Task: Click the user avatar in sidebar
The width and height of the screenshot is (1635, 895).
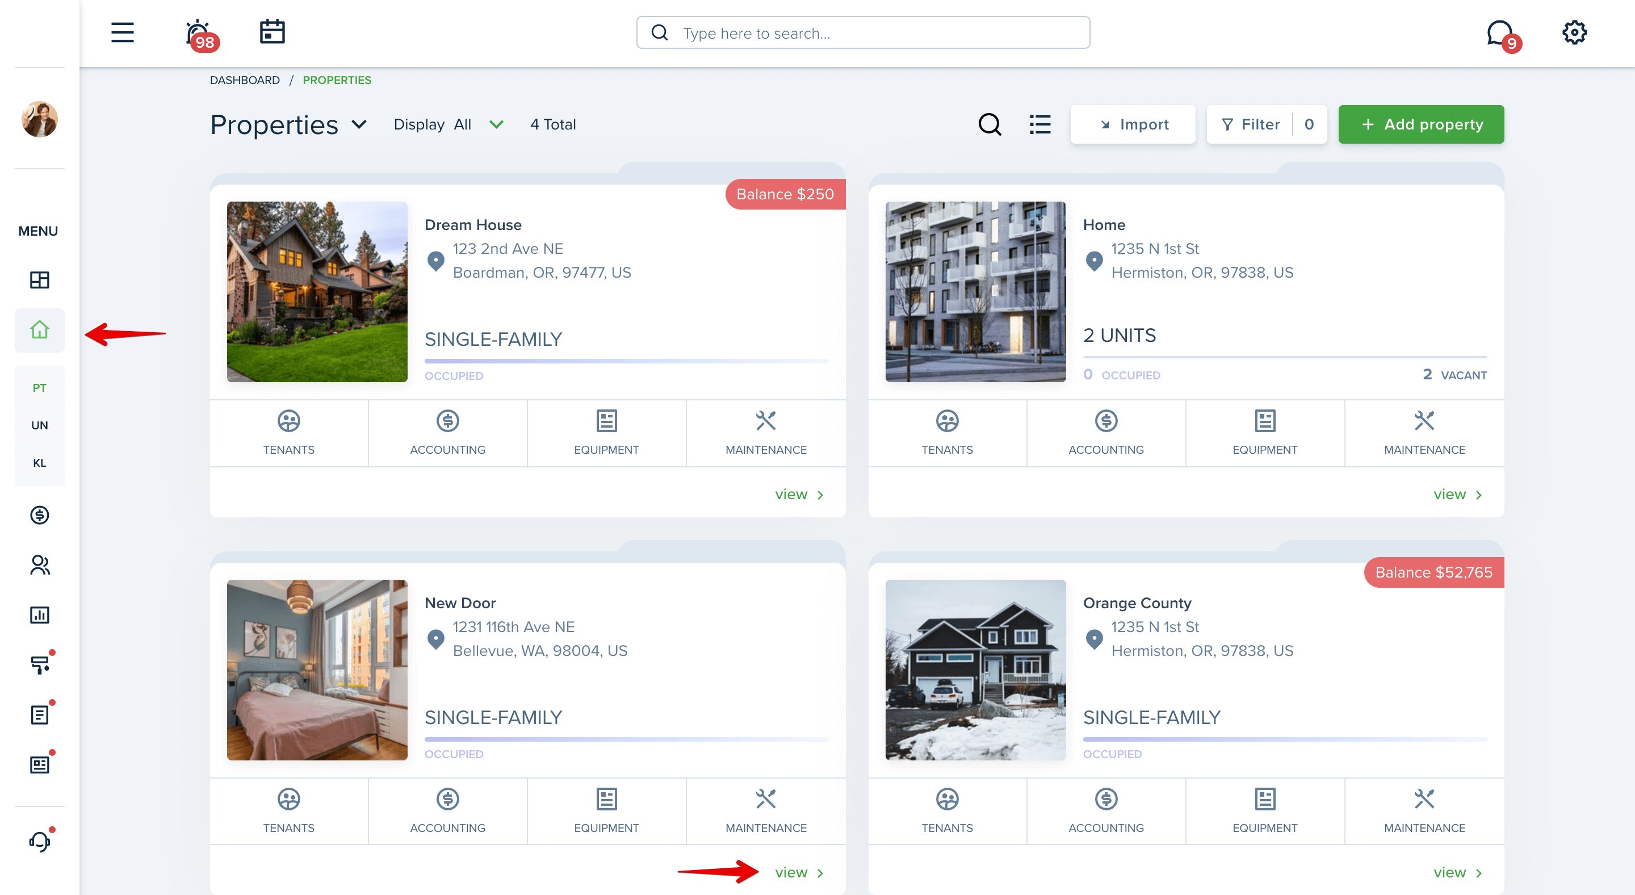Action: tap(39, 119)
